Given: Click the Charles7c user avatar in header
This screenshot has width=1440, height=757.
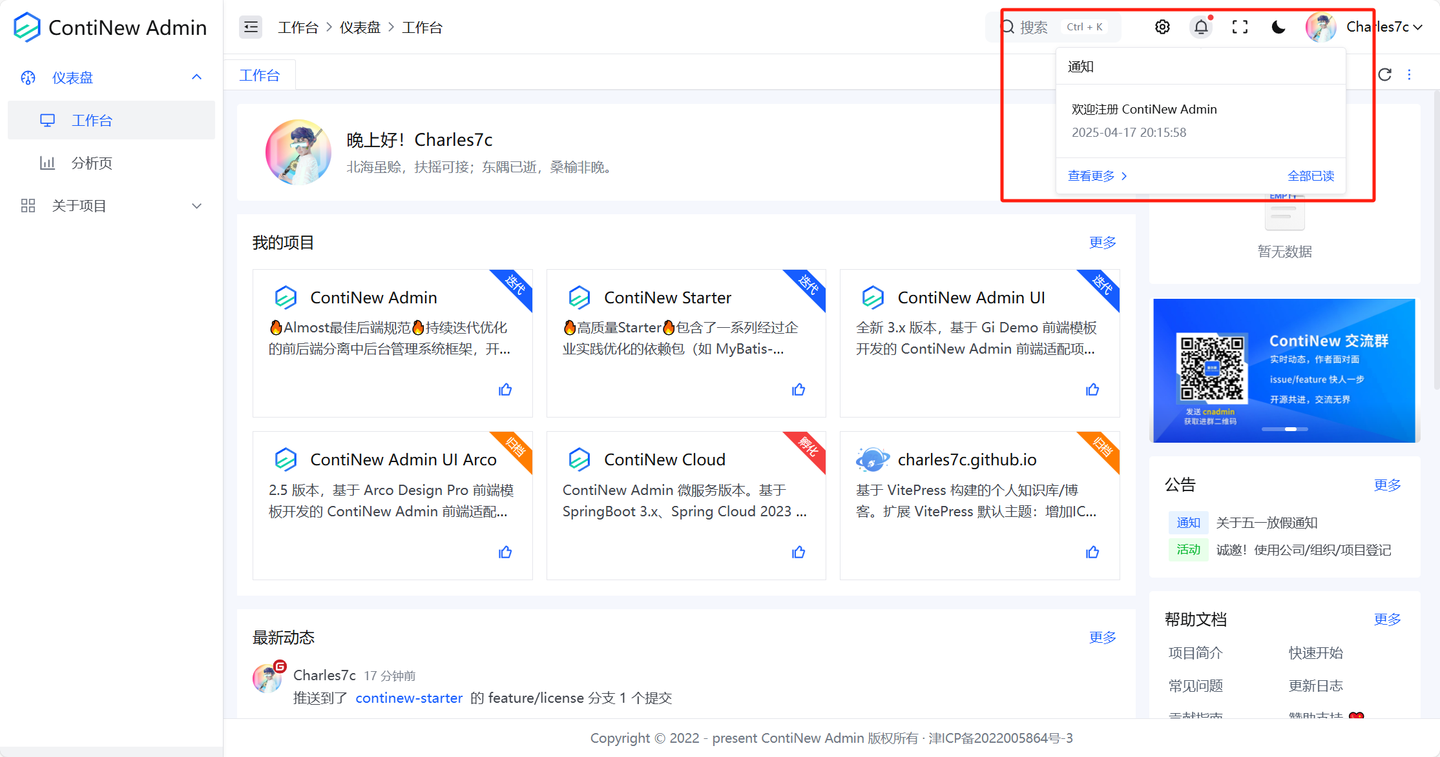Looking at the screenshot, I should click(1321, 27).
